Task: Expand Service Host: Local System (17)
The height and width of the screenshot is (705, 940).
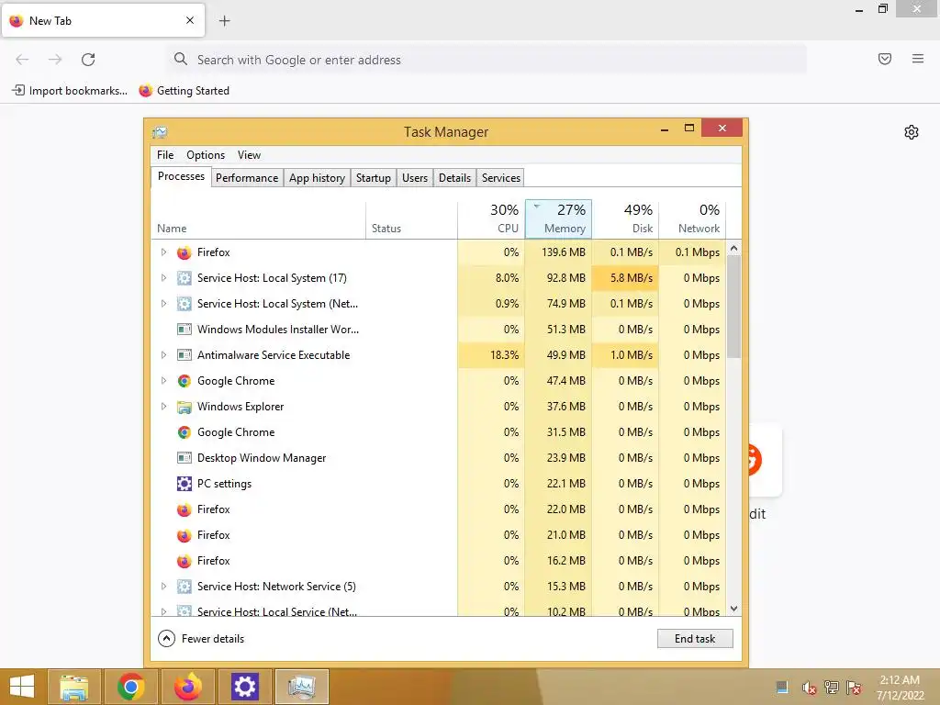Action: (163, 278)
